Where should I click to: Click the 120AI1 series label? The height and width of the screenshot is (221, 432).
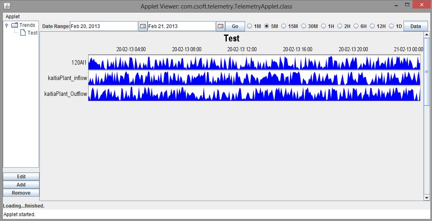pyautogui.click(x=79, y=63)
